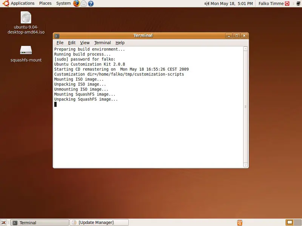Click the 'Mounting ISO image...' line
This screenshot has width=302, height=226.
point(79,79)
